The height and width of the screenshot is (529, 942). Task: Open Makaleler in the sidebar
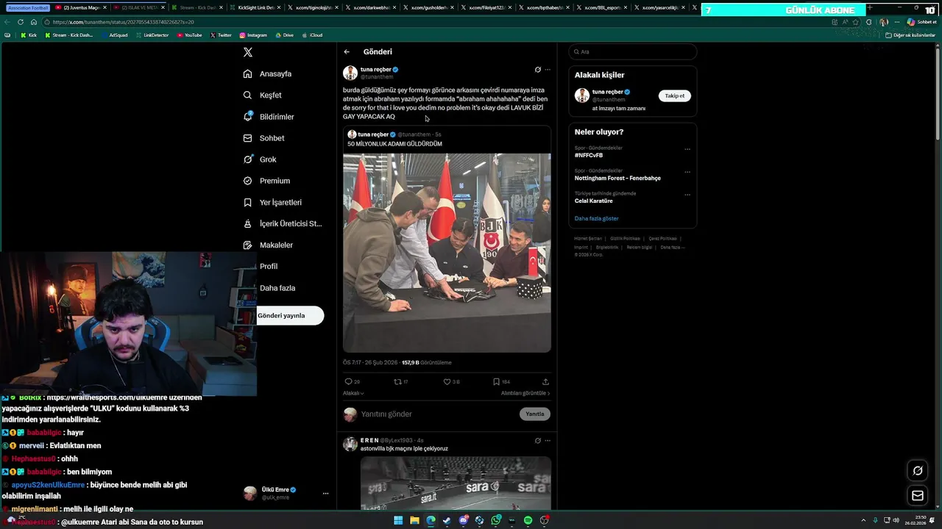pyautogui.click(x=268, y=245)
